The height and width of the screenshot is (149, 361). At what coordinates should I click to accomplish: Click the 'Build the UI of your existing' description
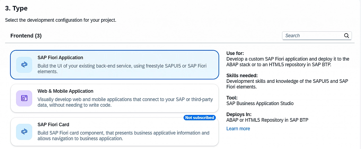click(122, 69)
